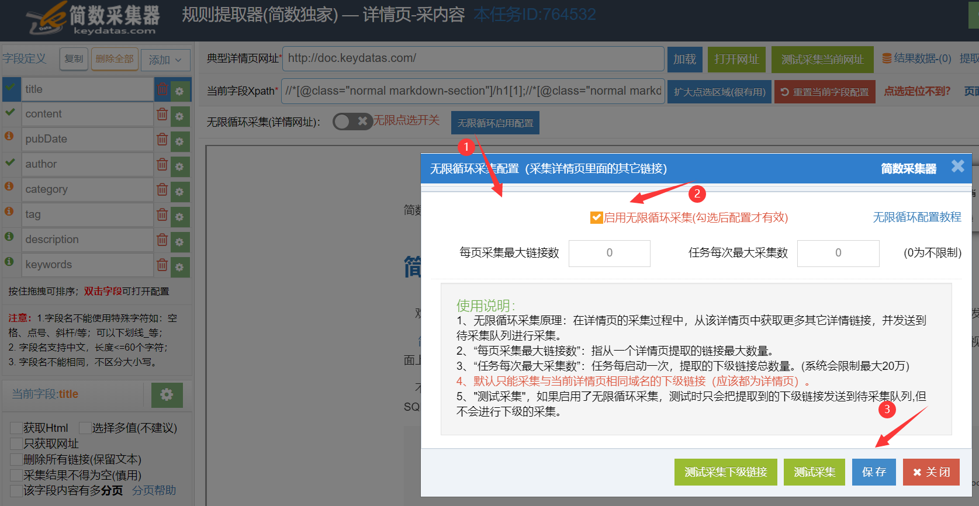Delete the author field with trash icon
This screenshot has height=506, width=979.
[x=162, y=165]
